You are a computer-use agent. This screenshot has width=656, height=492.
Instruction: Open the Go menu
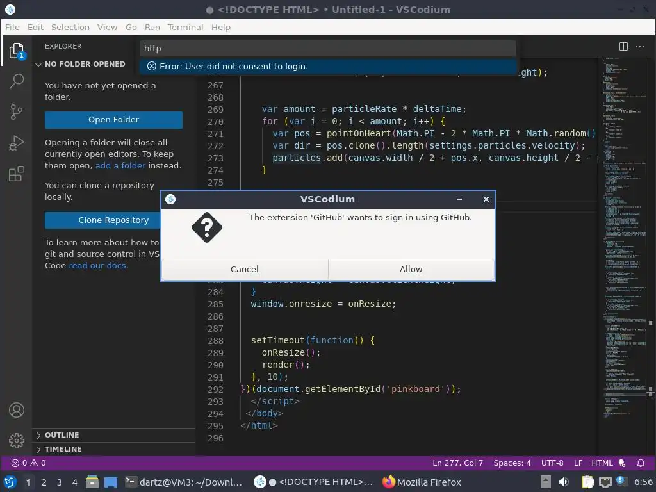[131, 27]
